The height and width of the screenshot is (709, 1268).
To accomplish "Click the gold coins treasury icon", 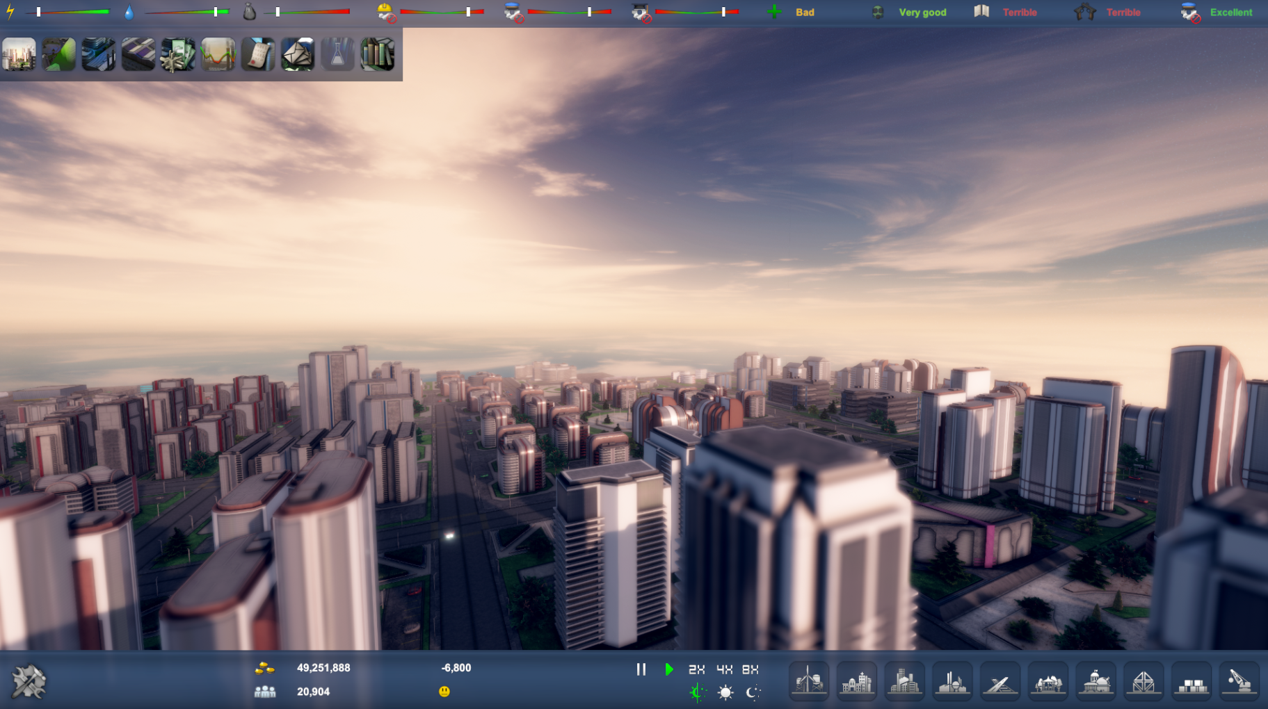I will pos(264,668).
